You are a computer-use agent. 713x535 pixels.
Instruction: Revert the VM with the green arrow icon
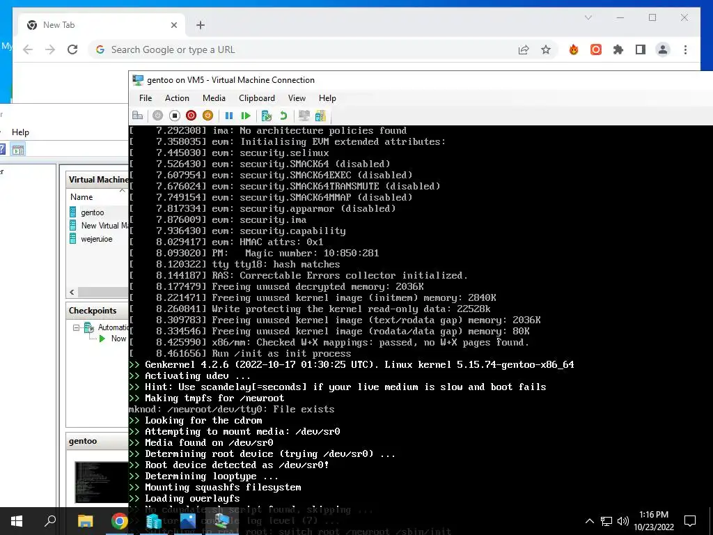pos(283,116)
